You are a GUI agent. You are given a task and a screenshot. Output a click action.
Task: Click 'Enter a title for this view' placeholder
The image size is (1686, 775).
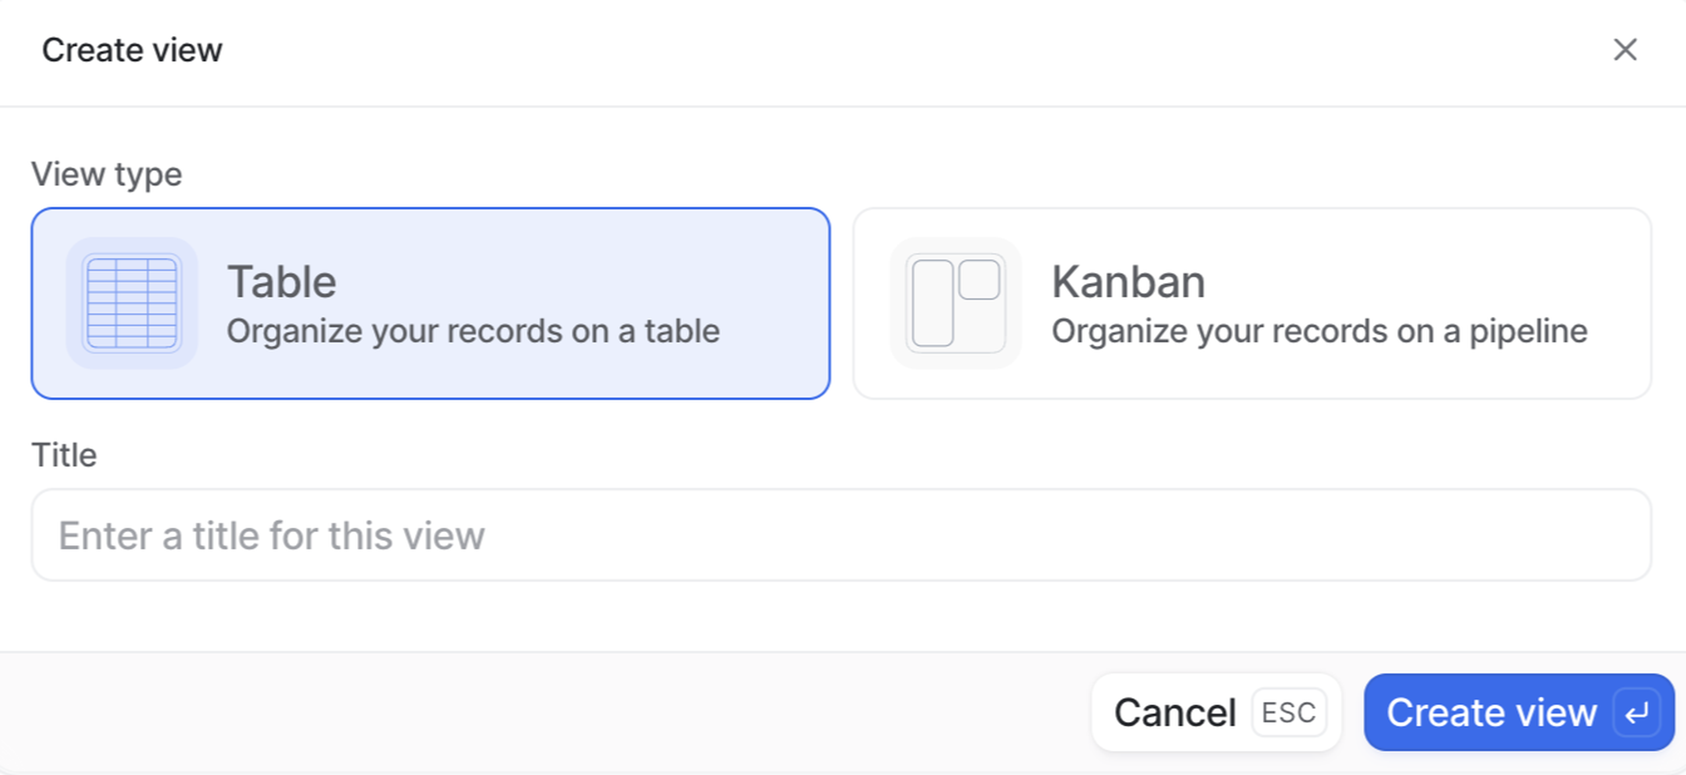tap(272, 536)
